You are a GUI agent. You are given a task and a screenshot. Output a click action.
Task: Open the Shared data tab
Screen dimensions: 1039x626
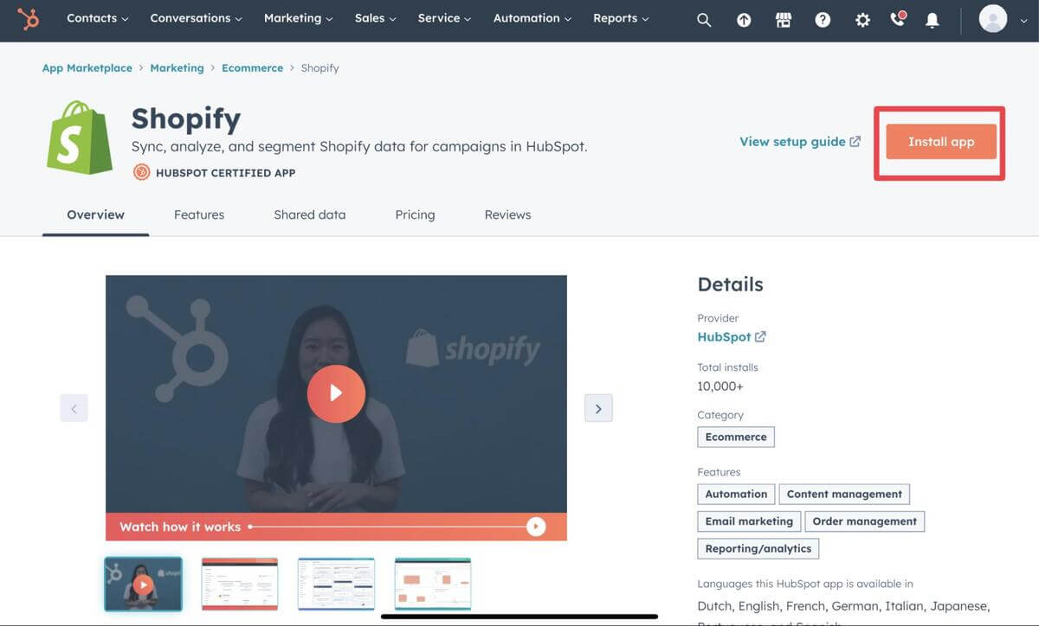[310, 215]
